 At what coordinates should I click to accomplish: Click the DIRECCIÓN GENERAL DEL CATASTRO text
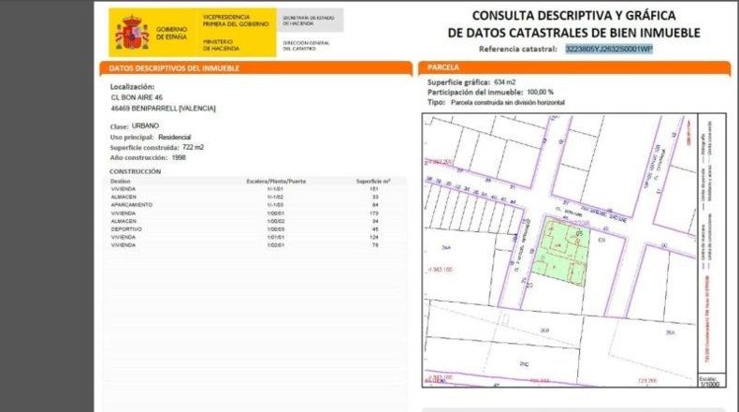306,46
